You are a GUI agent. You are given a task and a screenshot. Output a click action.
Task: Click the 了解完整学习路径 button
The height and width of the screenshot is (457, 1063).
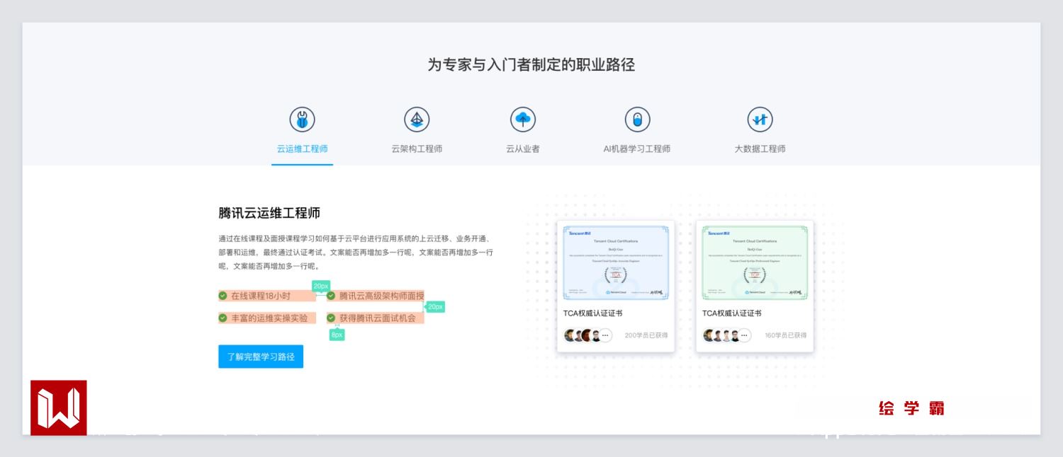[x=261, y=357]
